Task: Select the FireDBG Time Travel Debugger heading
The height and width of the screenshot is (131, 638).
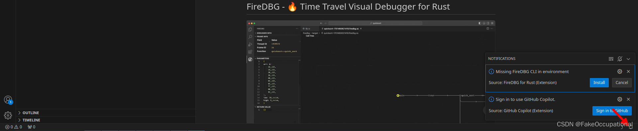Action: pos(348,7)
